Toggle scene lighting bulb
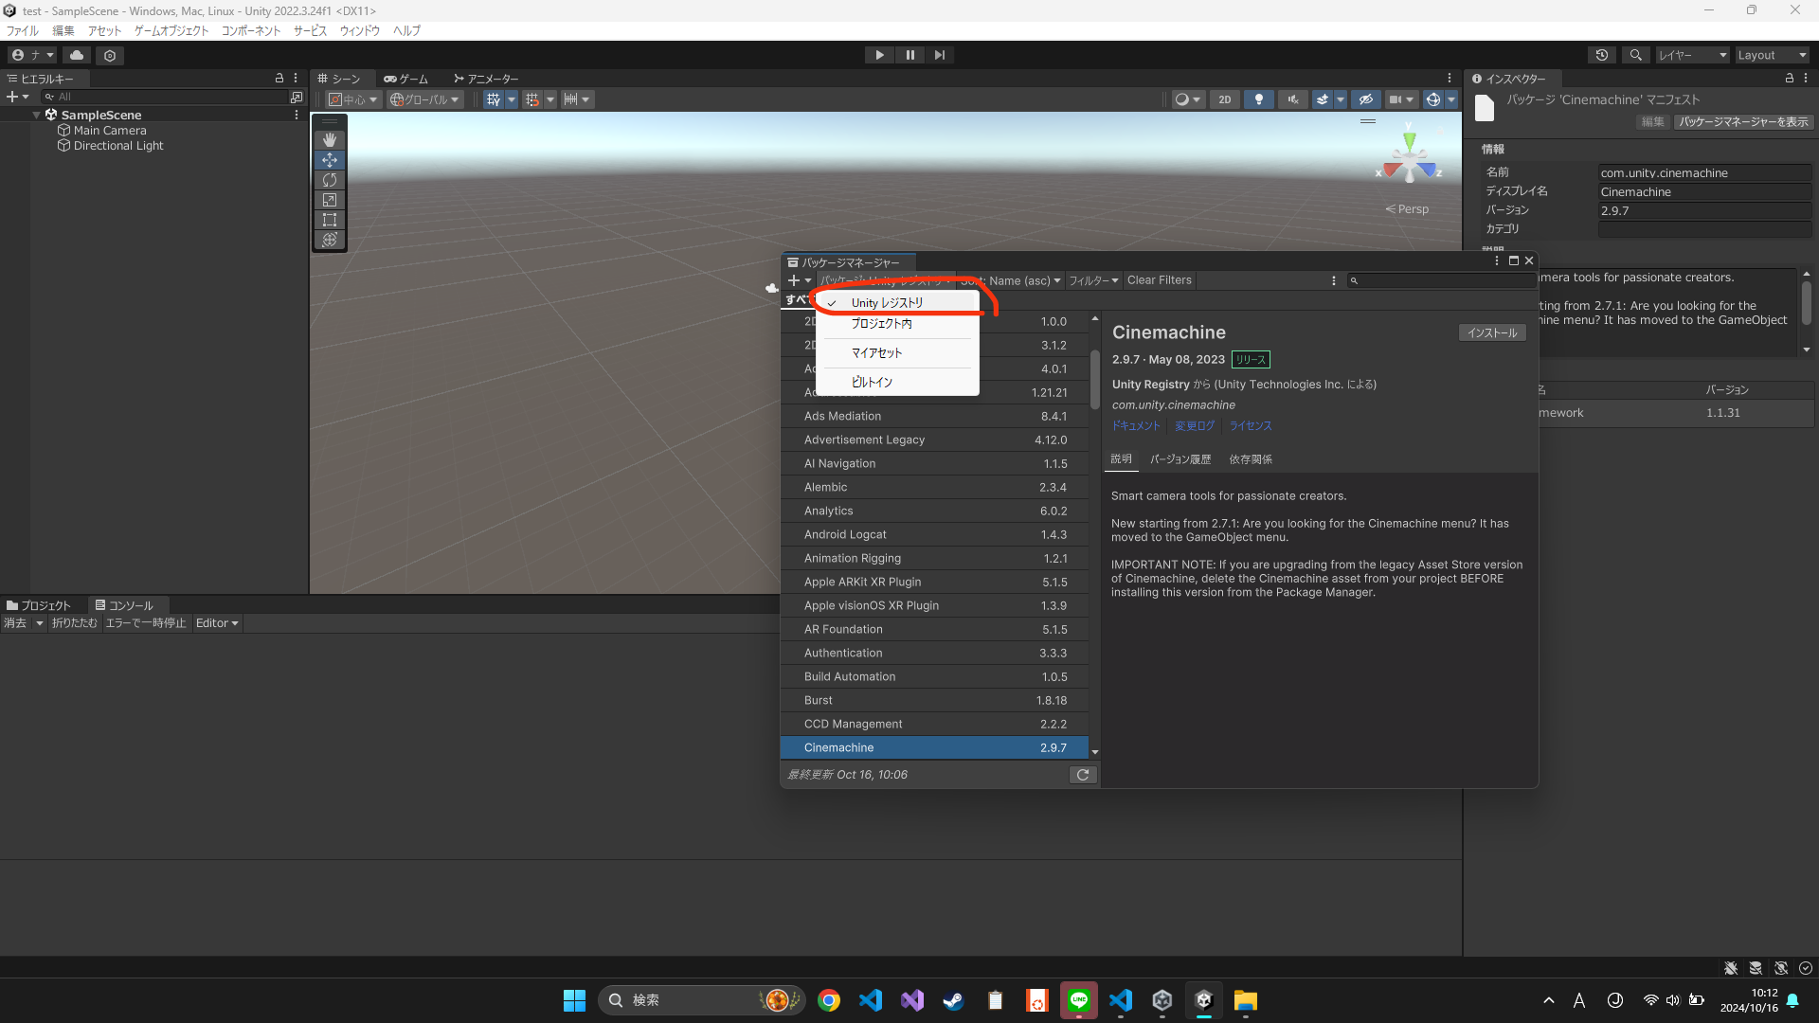This screenshot has height=1023, width=1819. tap(1258, 99)
